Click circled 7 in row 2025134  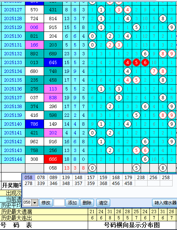(x=154, y=71)
